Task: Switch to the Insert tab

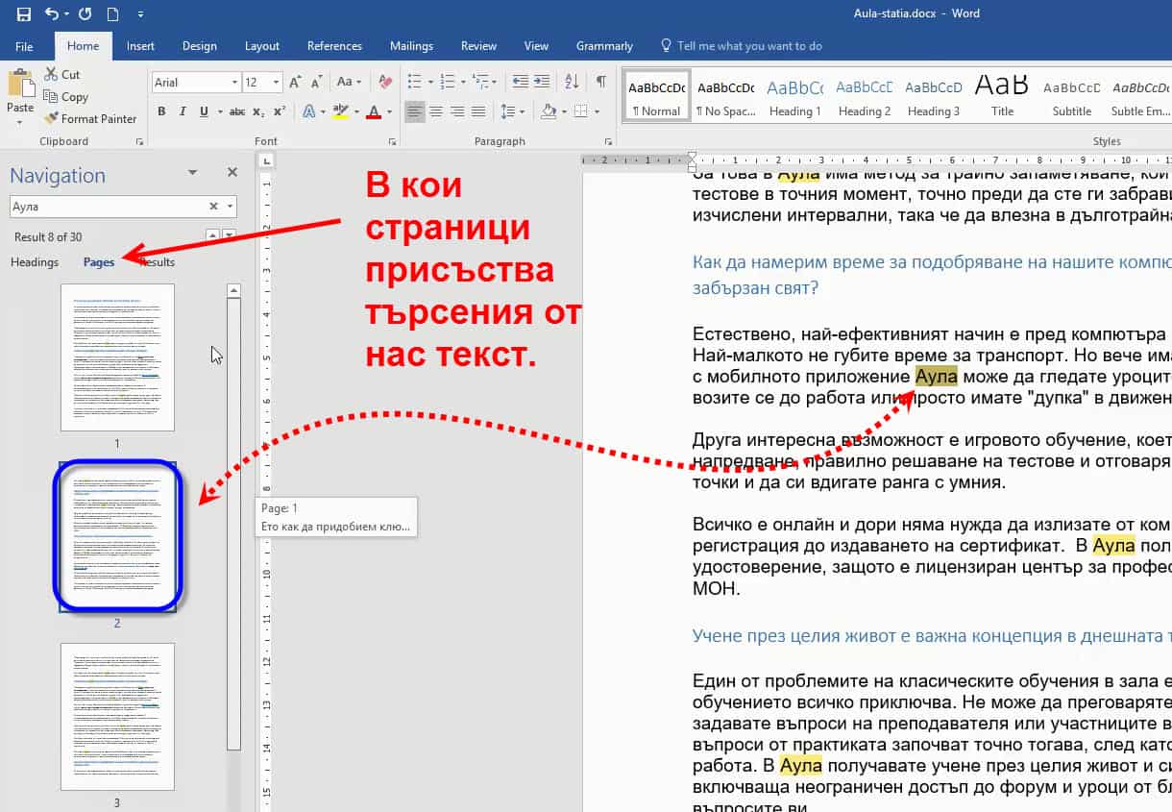Action: pyautogui.click(x=140, y=46)
